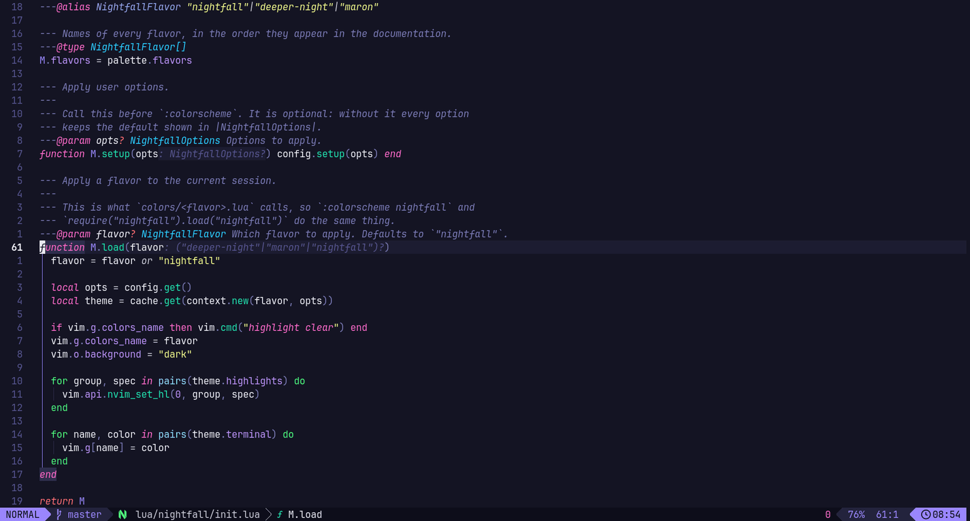Click the highlighted closing 'end' of M.load

click(x=48, y=475)
